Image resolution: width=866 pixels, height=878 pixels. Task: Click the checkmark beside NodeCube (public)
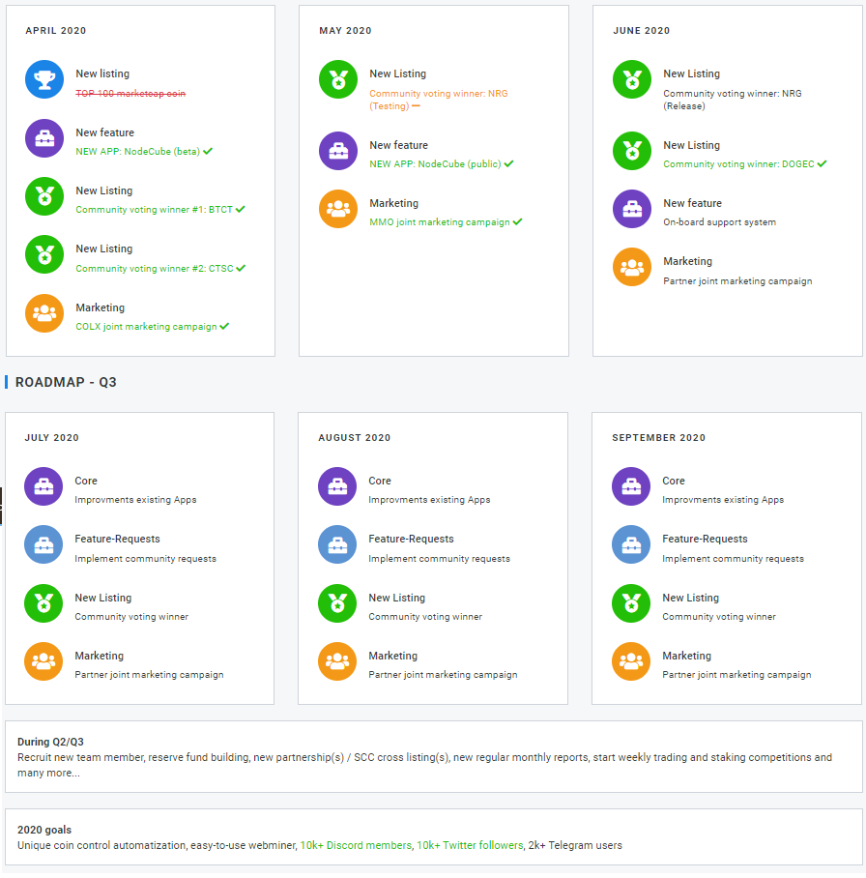(508, 163)
